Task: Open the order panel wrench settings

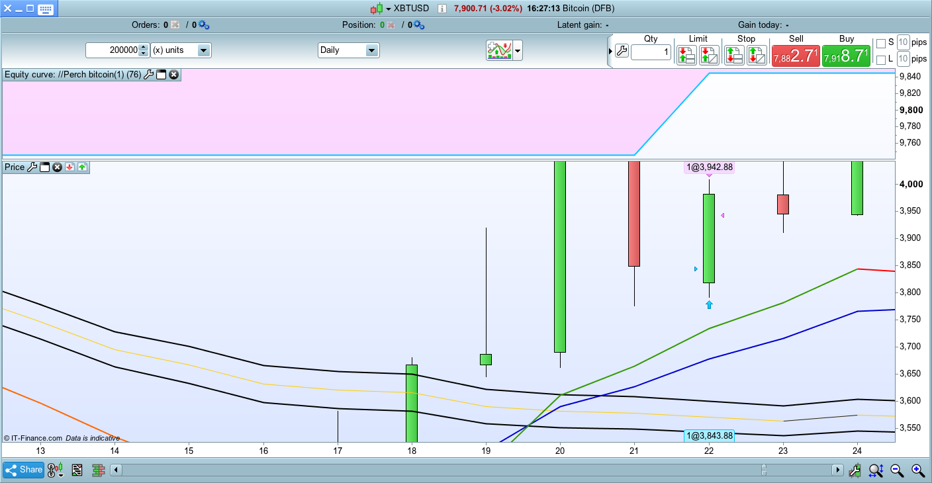Action: [622, 51]
